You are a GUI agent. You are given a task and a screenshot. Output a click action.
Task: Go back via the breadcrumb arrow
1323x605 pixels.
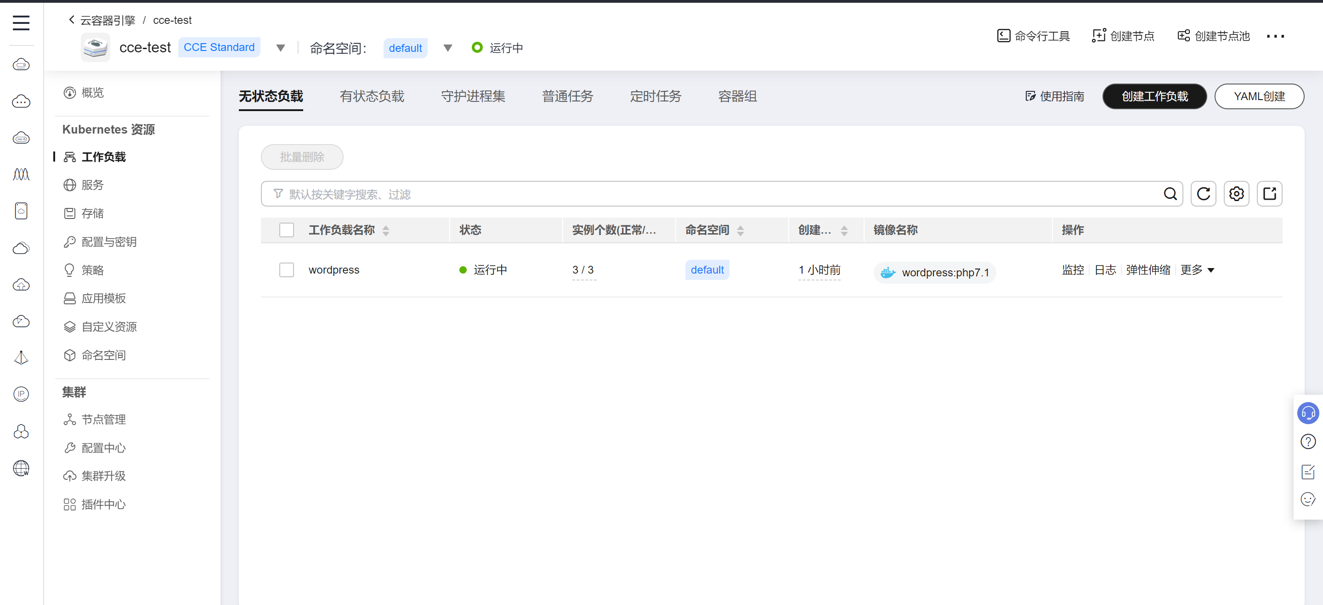click(71, 19)
